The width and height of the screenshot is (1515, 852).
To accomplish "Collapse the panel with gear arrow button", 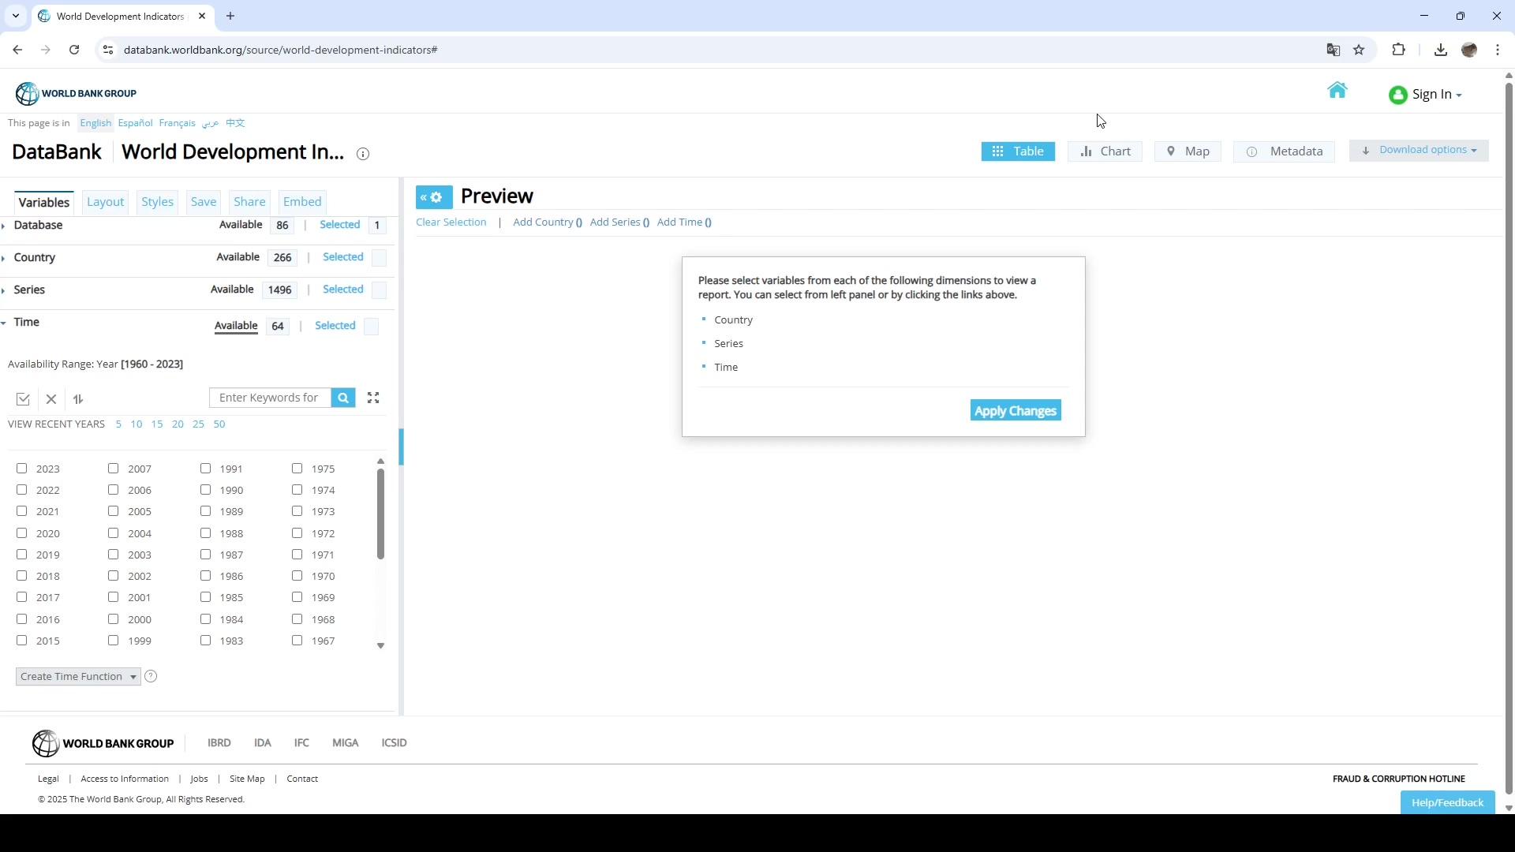I will pos(434,197).
